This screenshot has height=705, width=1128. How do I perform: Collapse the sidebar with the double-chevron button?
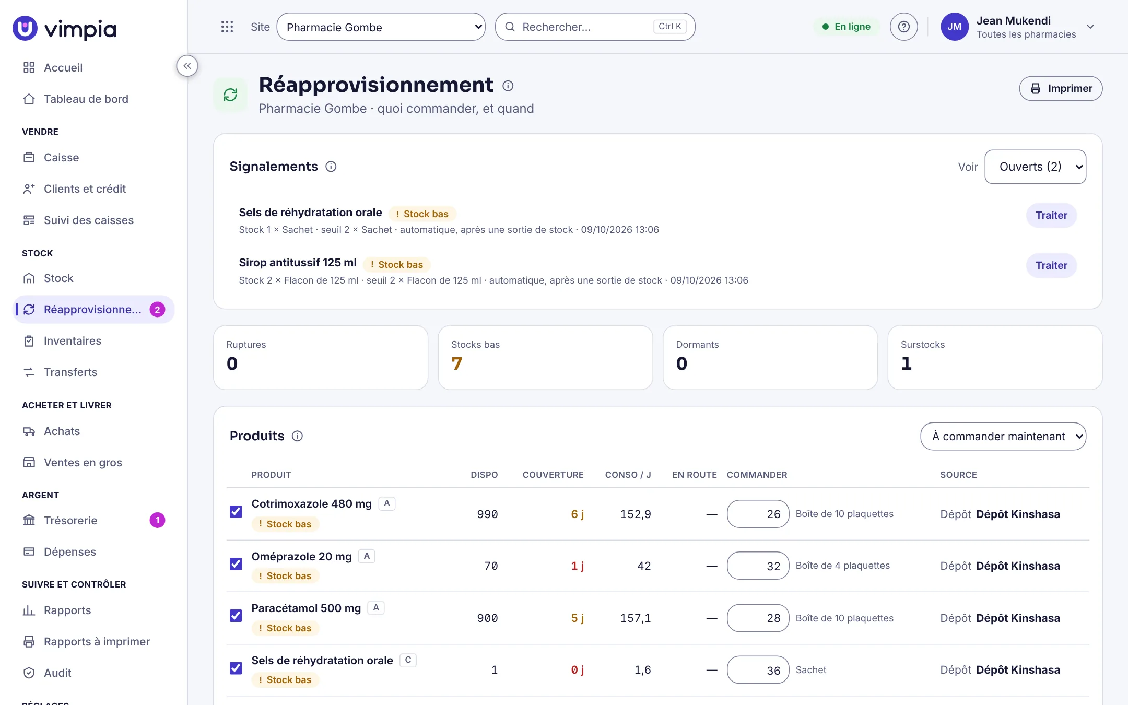point(187,66)
